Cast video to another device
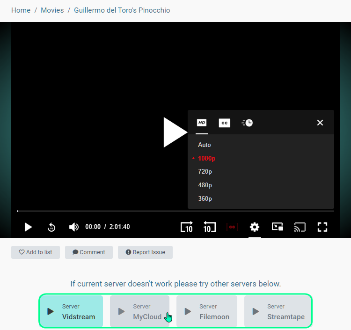Screen dimensions: 351x330 (300, 227)
